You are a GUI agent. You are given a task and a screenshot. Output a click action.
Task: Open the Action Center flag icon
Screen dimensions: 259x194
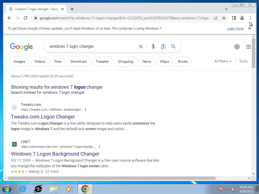[221, 189]
